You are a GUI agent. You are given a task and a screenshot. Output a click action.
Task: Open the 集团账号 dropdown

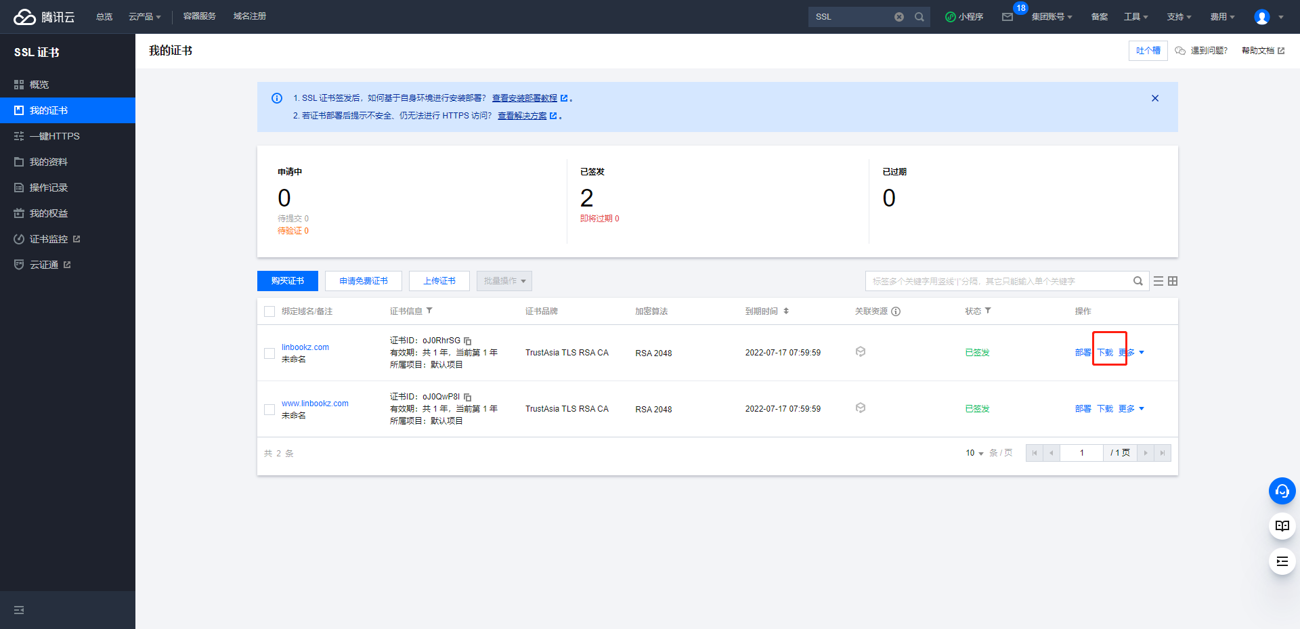coord(1052,17)
